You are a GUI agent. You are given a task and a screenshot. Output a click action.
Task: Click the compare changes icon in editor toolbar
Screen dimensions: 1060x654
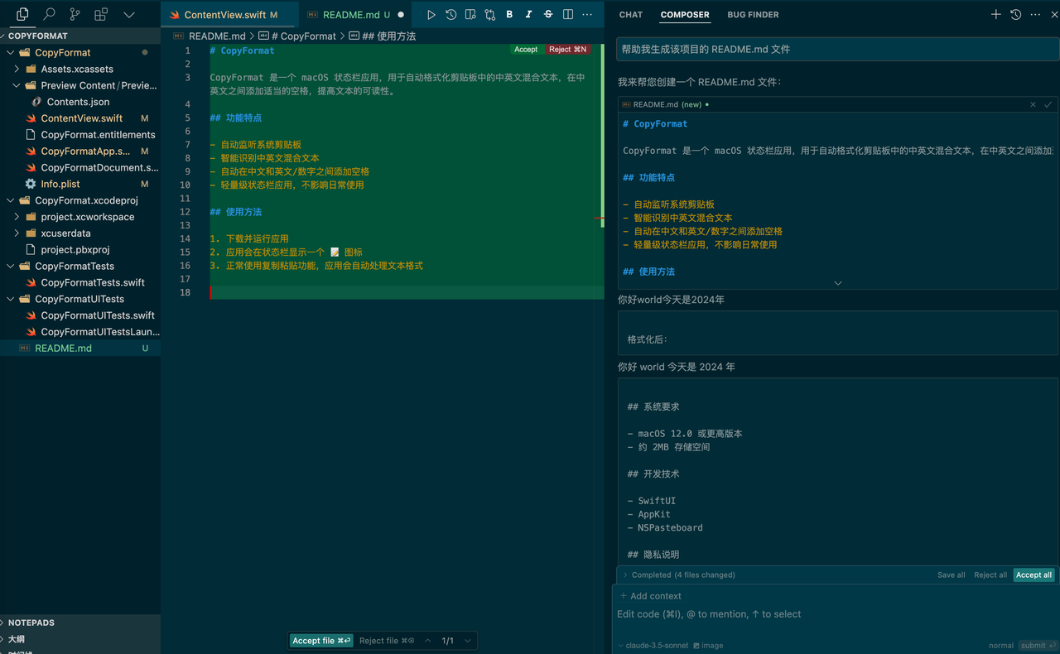pyautogui.click(x=490, y=15)
